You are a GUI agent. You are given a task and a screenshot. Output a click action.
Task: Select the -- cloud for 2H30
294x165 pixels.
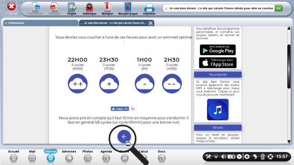click(x=172, y=84)
